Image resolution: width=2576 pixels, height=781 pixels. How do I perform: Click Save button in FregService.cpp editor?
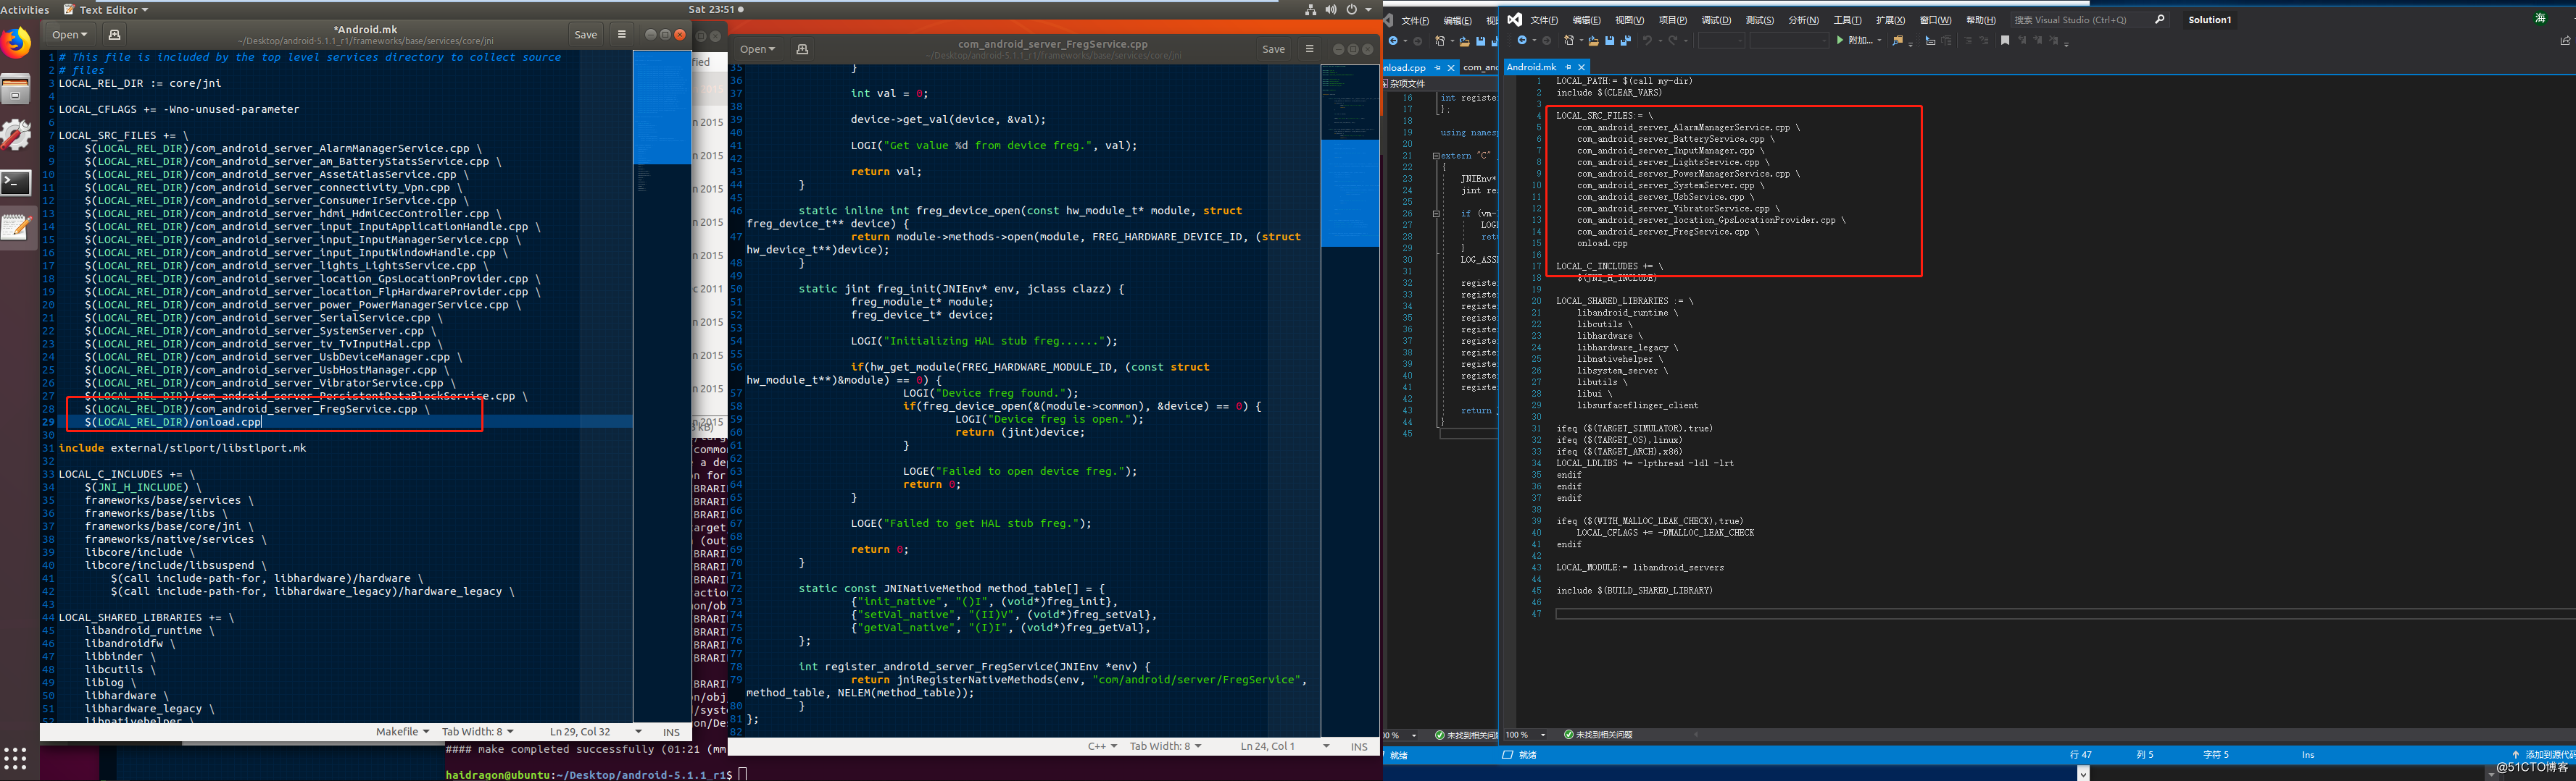click(1273, 49)
